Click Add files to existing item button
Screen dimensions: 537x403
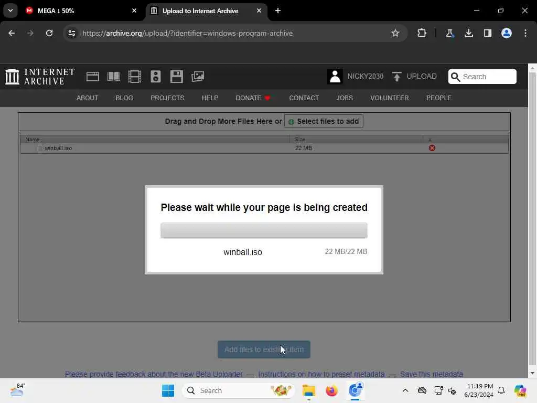(x=264, y=349)
